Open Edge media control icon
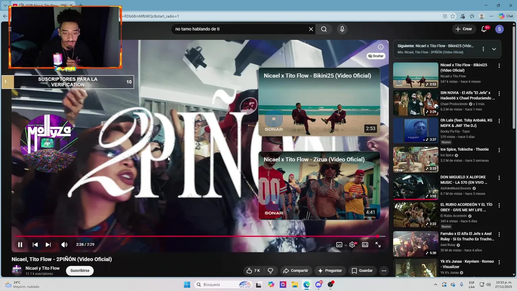Viewport: 517px width, 291px height. coord(462,16)
